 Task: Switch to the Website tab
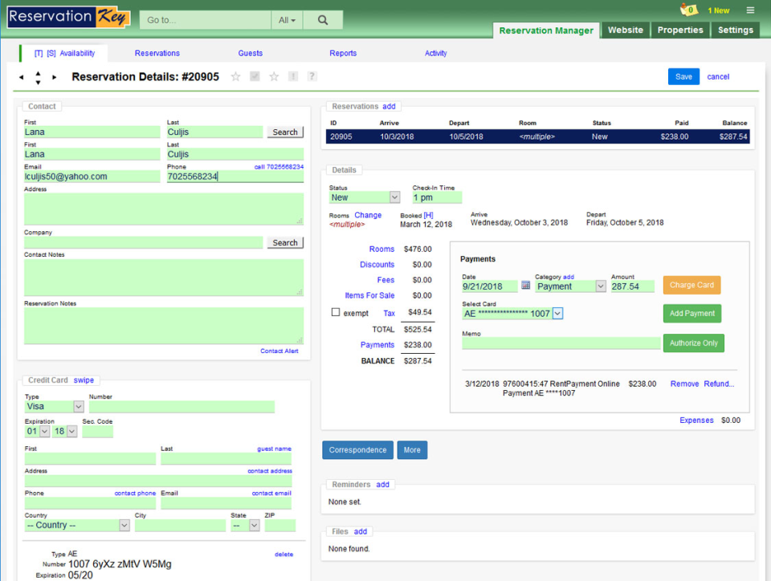pos(625,30)
